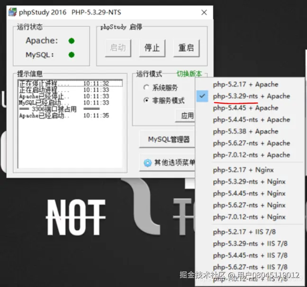This screenshot has height=287, width=307.
Task: Click the log line MySQL已经启动
Action: (70, 103)
